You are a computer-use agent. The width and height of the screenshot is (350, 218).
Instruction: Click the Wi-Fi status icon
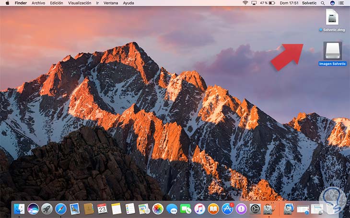point(245,3)
